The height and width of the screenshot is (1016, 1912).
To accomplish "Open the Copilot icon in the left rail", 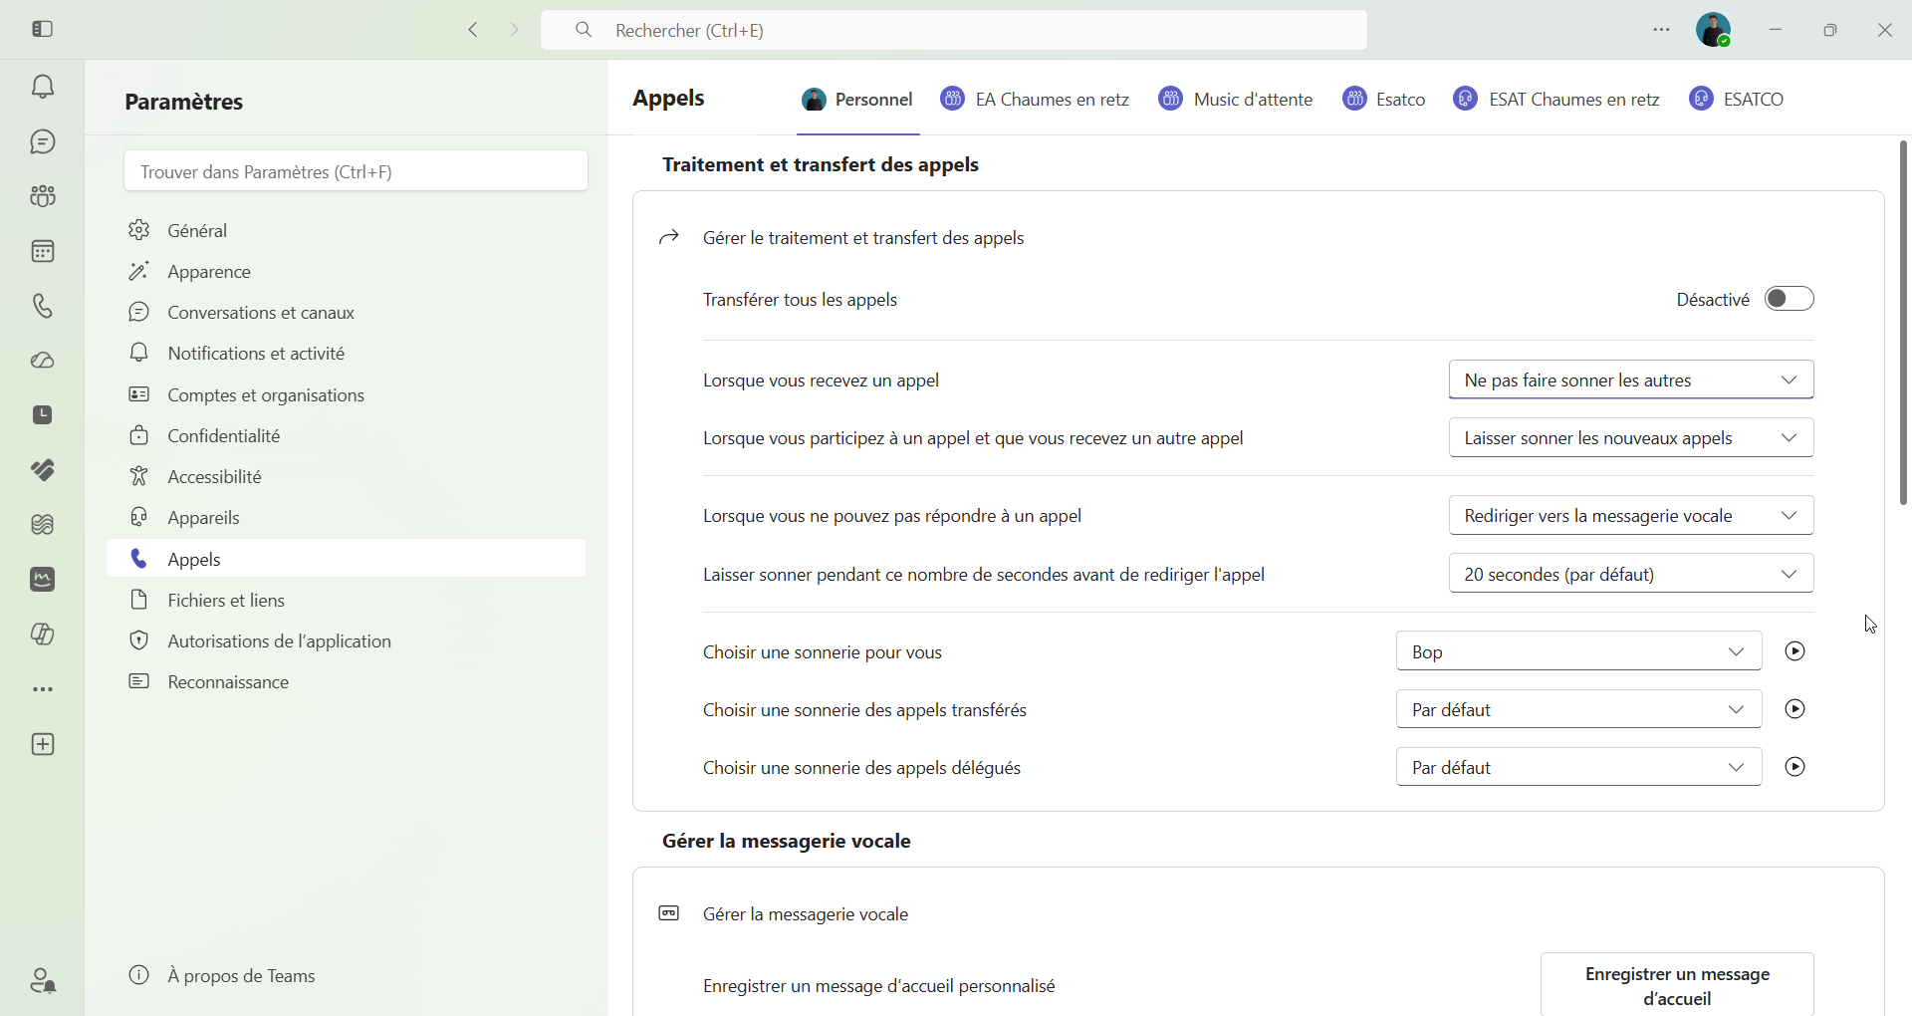I will [42, 635].
